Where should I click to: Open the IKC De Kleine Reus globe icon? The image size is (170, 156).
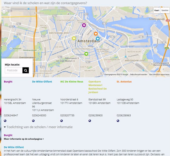click(x=62, y=121)
